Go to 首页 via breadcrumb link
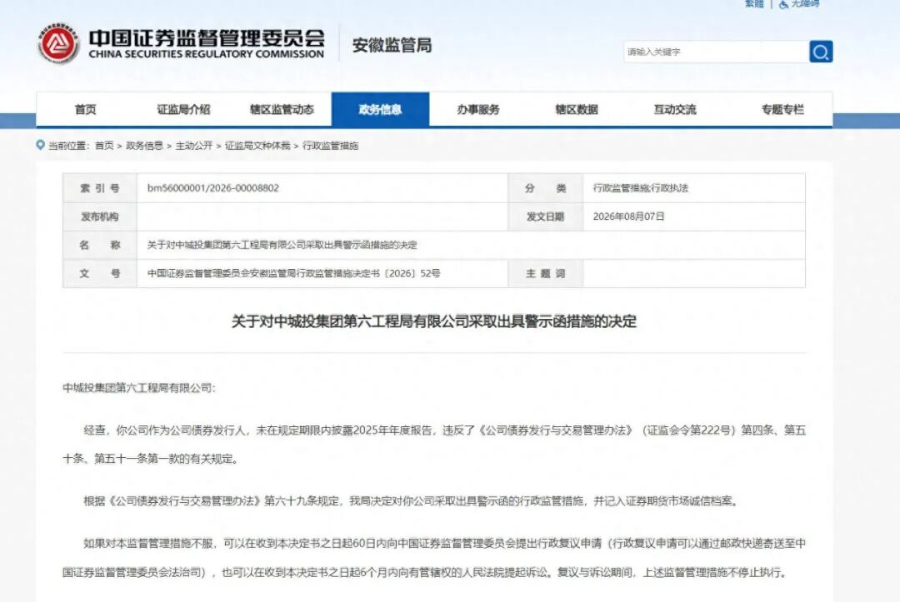 click(104, 146)
